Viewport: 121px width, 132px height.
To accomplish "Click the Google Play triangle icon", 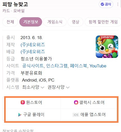I will point(20,115).
